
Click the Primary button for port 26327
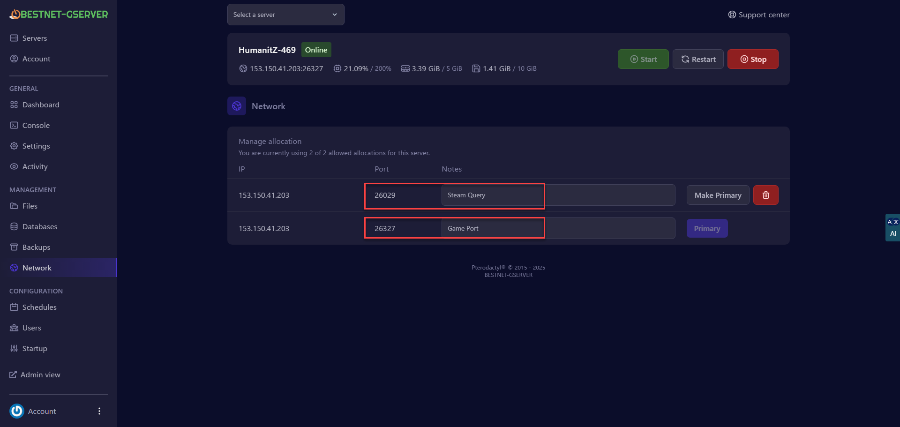[x=707, y=228]
